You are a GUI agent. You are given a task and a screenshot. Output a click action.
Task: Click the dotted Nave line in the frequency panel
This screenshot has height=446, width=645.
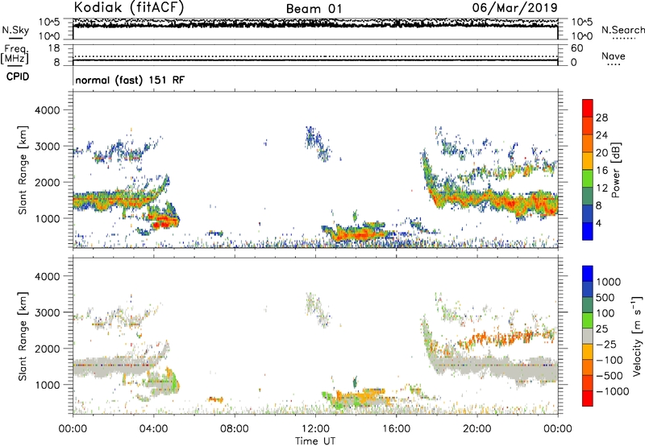click(x=315, y=56)
